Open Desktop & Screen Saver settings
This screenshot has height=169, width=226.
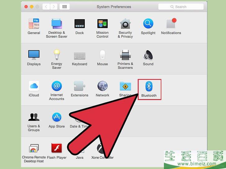[56, 28]
